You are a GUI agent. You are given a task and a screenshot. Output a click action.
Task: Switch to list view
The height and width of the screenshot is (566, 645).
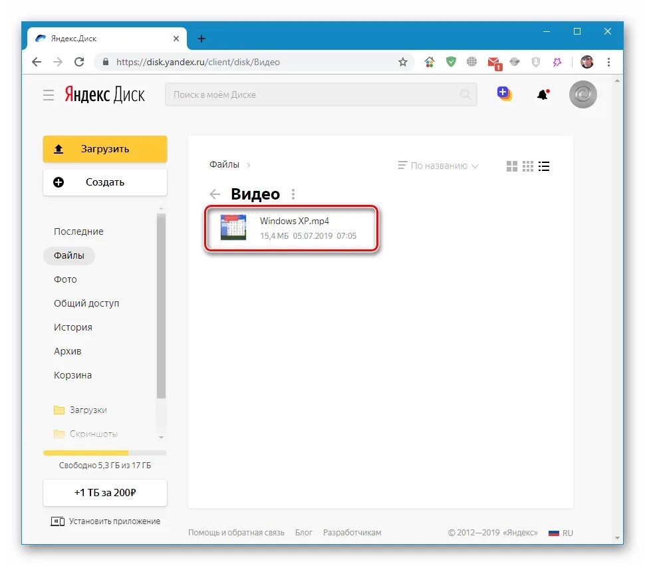pyautogui.click(x=544, y=166)
